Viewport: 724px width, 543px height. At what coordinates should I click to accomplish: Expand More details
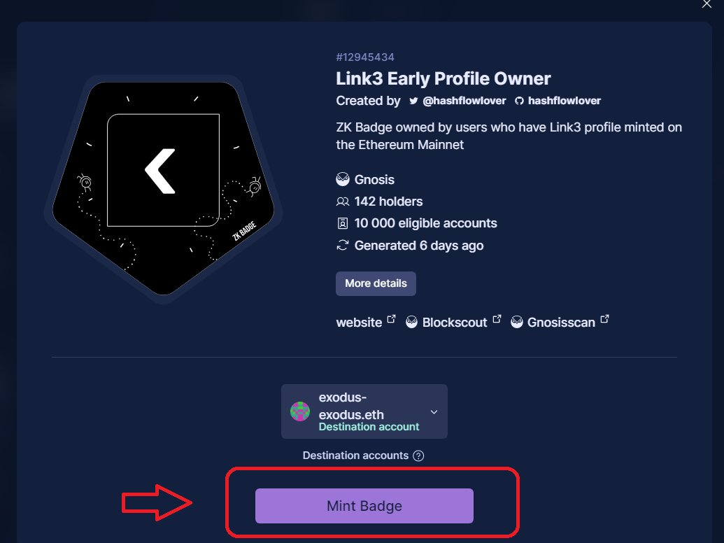point(376,283)
